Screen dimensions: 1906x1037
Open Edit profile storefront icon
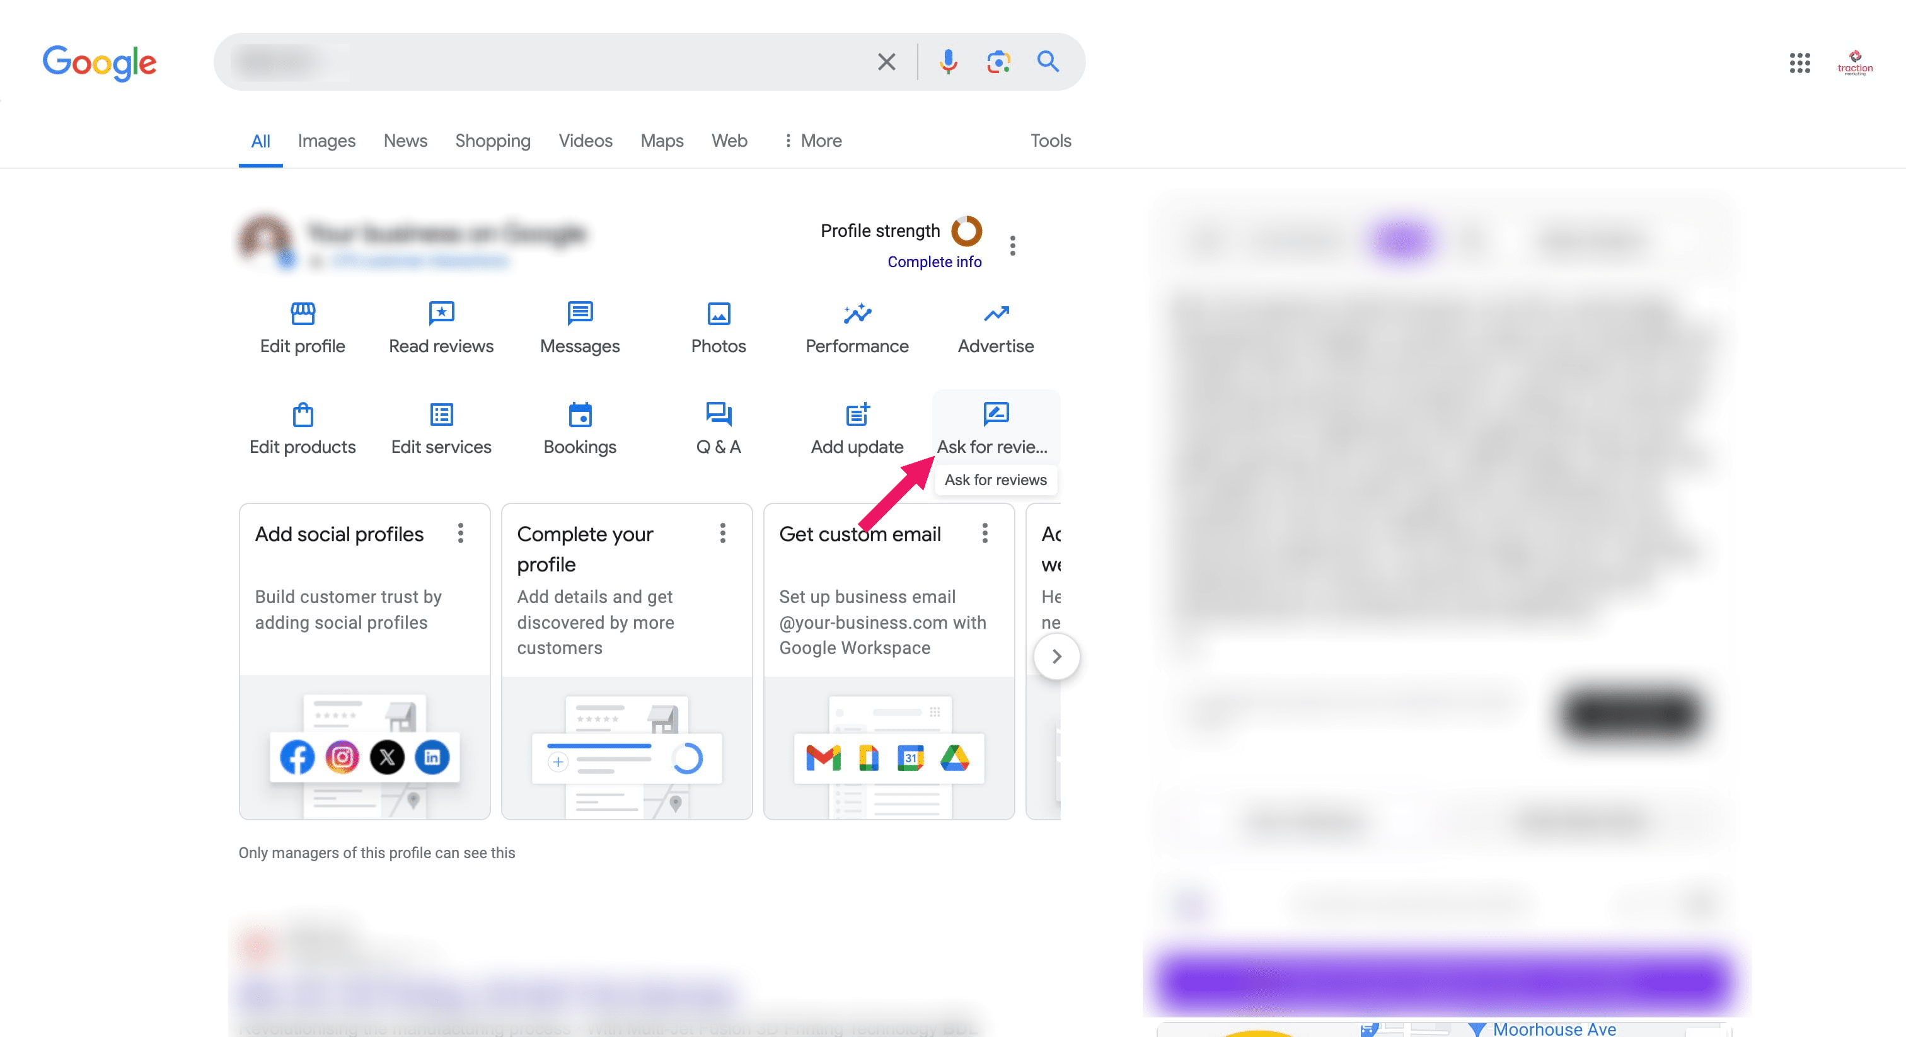click(x=303, y=314)
